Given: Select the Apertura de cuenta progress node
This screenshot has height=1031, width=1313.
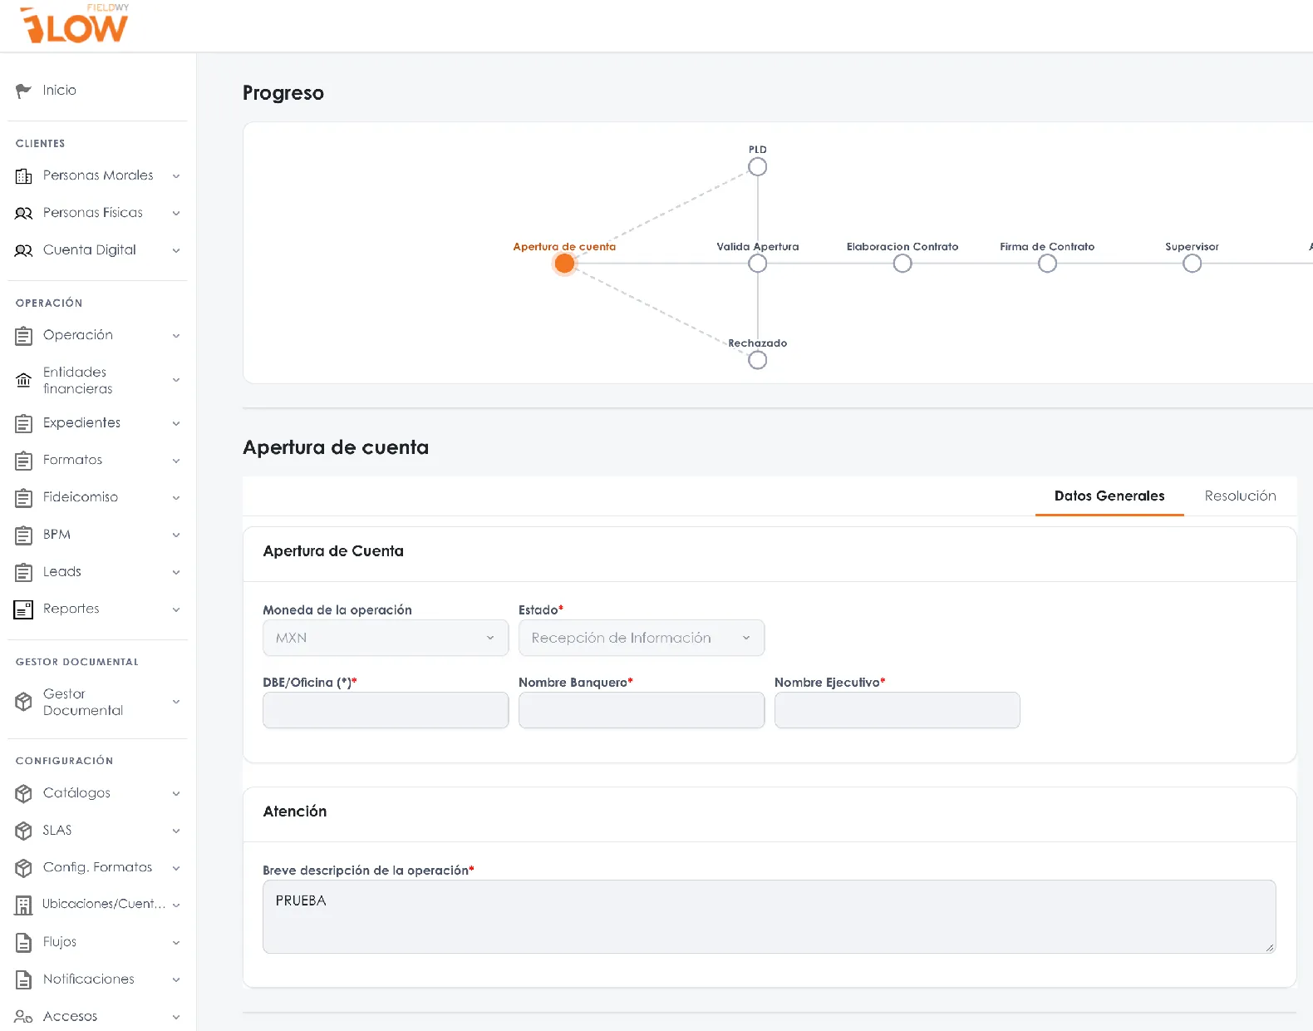Looking at the screenshot, I should [564, 264].
